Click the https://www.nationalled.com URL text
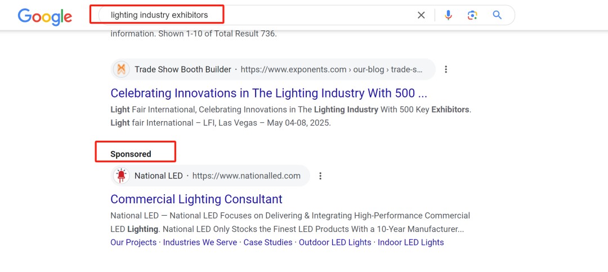This screenshot has width=608, height=272. point(247,176)
